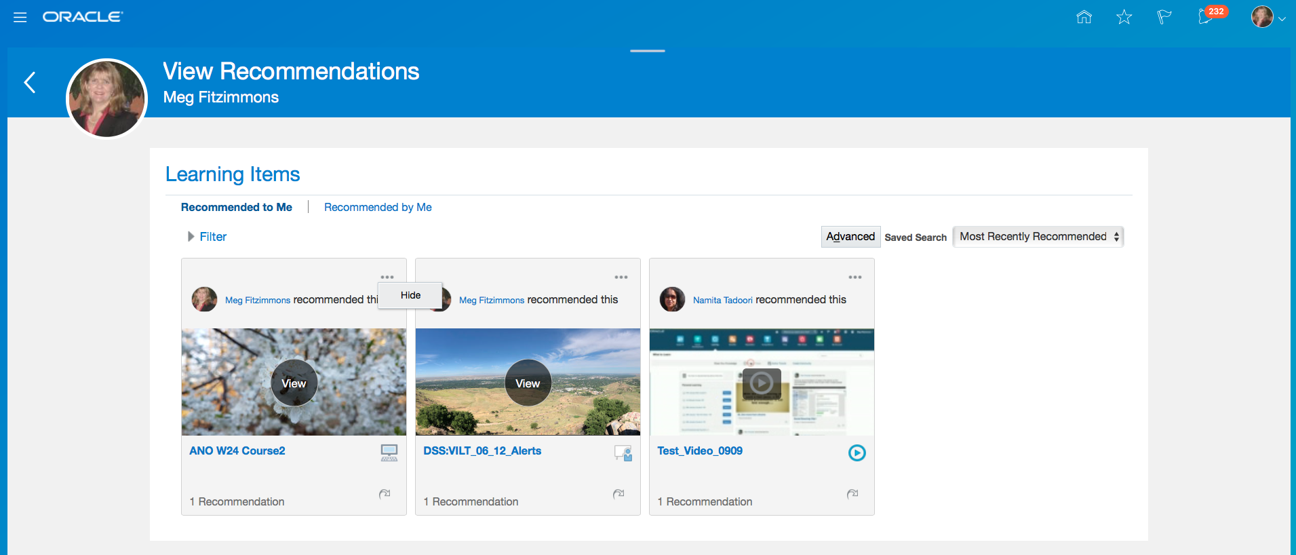
Task: Play the Test_Video_0909 video thumbnail
Action: (761, 383)
